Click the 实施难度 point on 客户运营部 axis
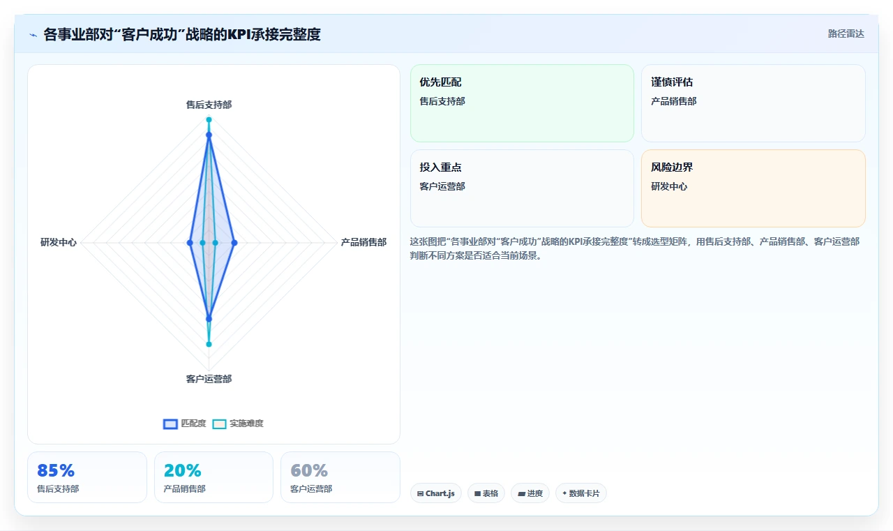This screenshot has width=893, height=531. click(x=209, y=344)
